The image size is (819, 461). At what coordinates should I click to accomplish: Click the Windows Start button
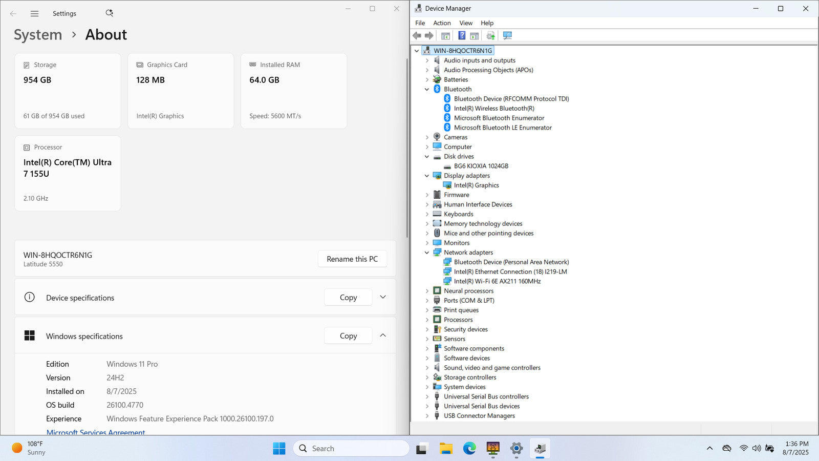(279, 449)
